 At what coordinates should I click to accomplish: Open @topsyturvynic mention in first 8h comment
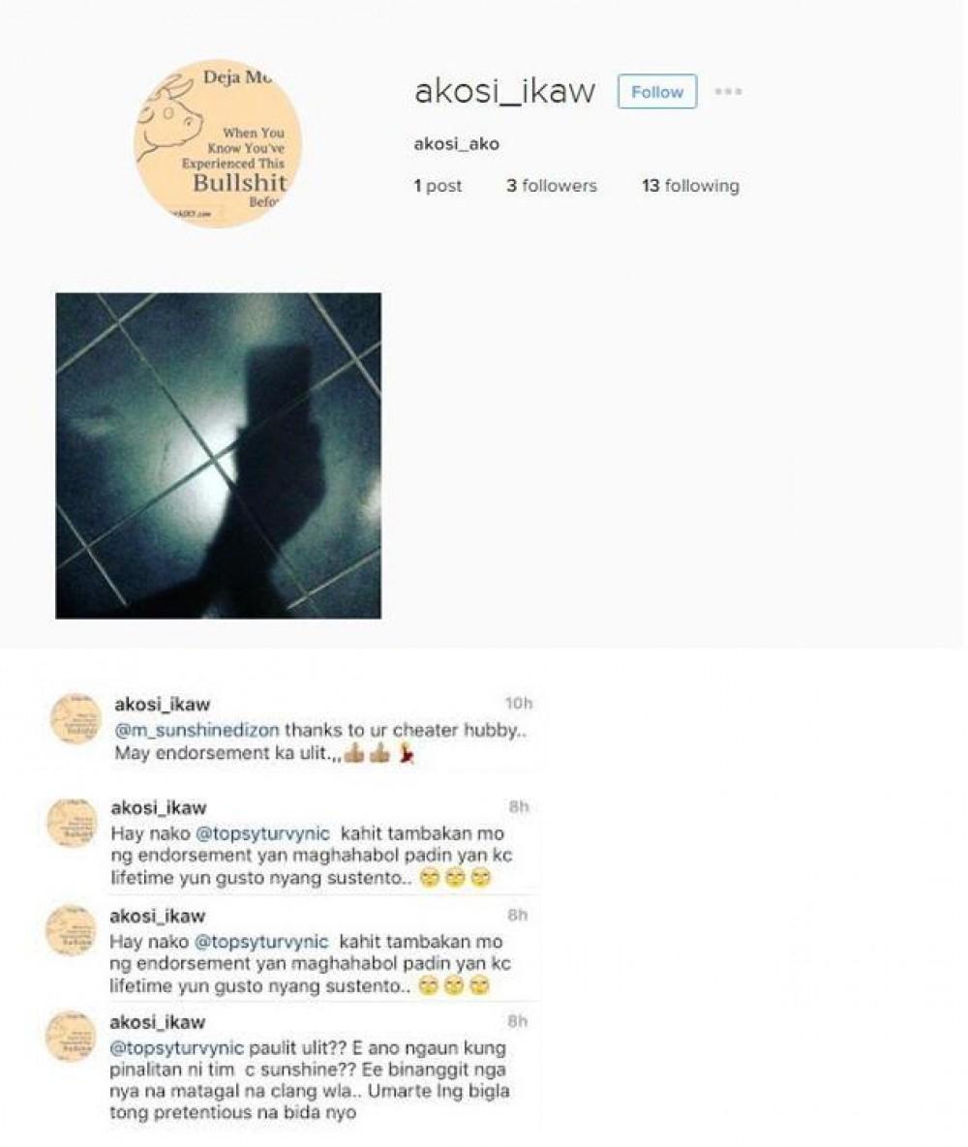pyautogui.click(x=262, y=833)
